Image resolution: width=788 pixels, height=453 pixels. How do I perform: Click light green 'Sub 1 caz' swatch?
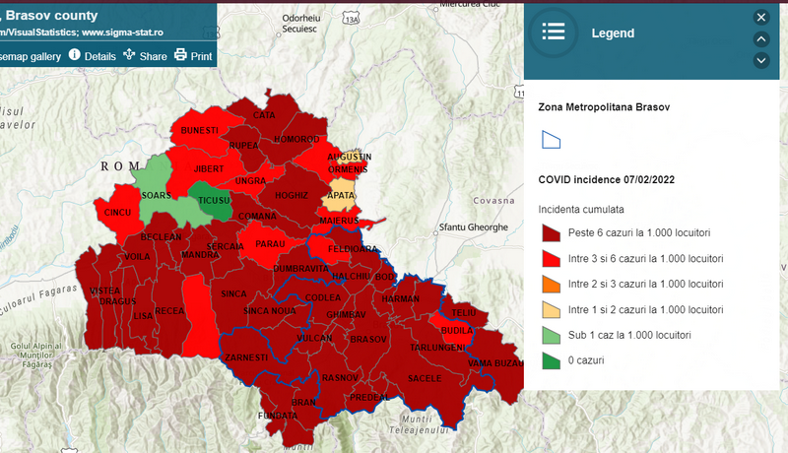551,335
